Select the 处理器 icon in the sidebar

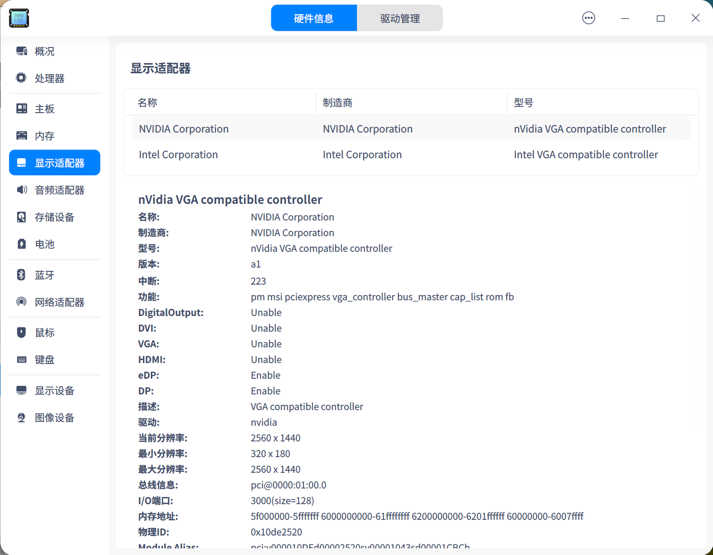21,78
